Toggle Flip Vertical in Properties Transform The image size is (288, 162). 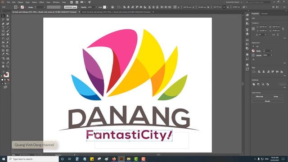[278, 35]
